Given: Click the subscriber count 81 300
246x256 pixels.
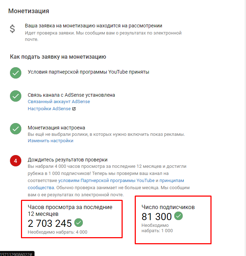Looking at the screenshot, I should [156, 217].
